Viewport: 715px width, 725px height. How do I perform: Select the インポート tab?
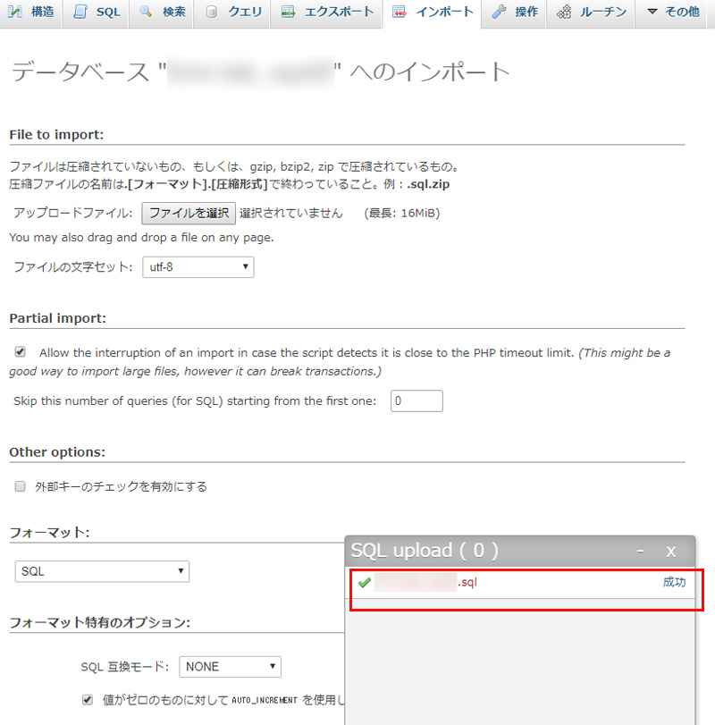point(432,13)
